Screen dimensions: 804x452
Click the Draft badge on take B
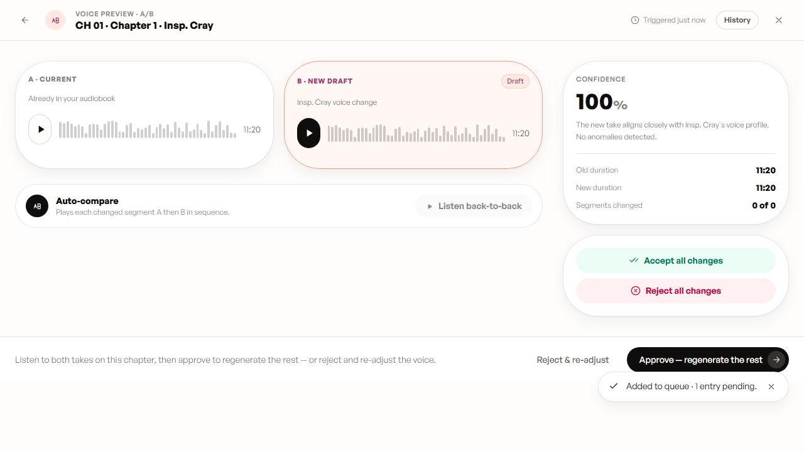point(515,81)
